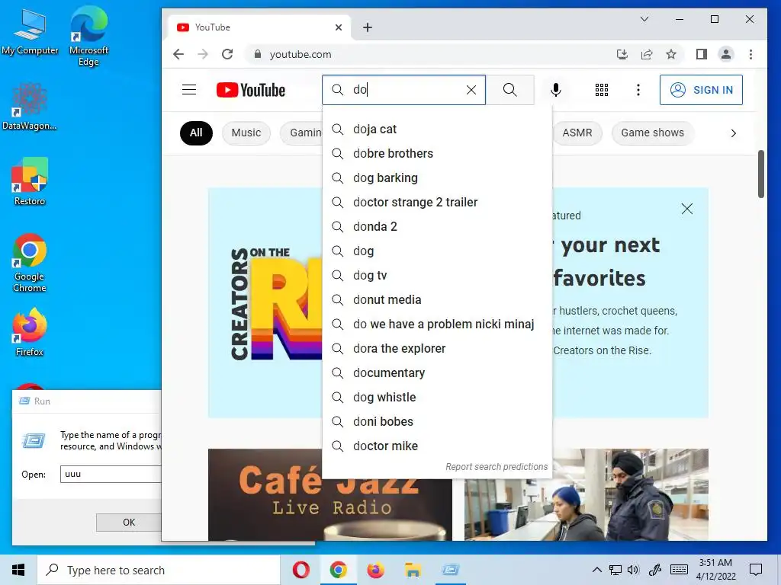Click the Open field in Run dialog
This screenshot has width=781, height=585.
coord(111,474)
